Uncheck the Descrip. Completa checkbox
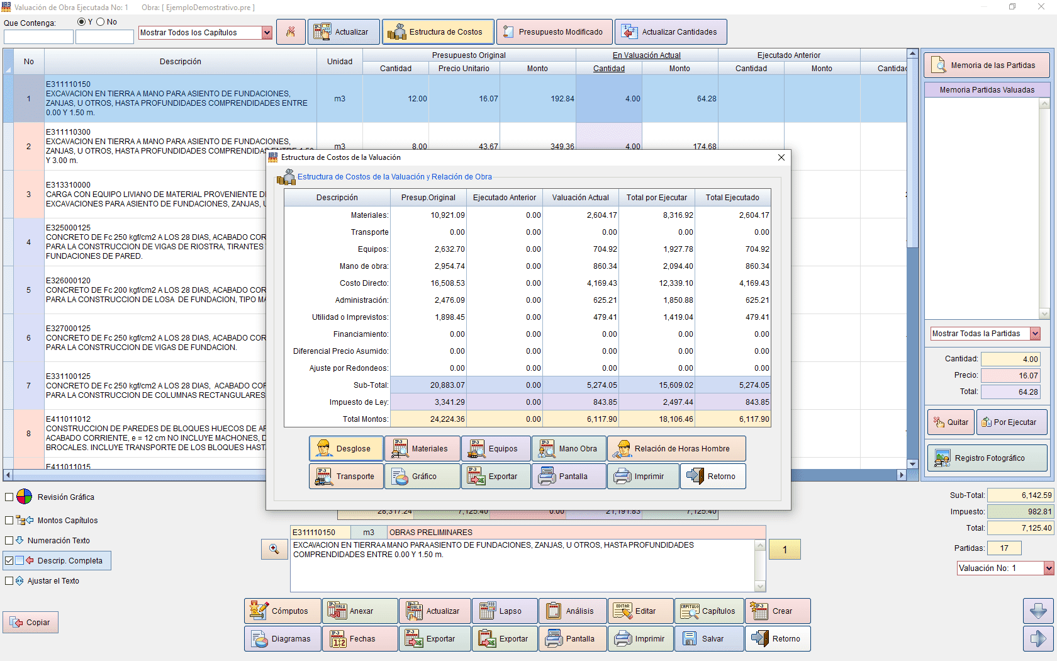The width and height of the screenshot is (1057, 661). pyautogui.click(x=9, y=561)
